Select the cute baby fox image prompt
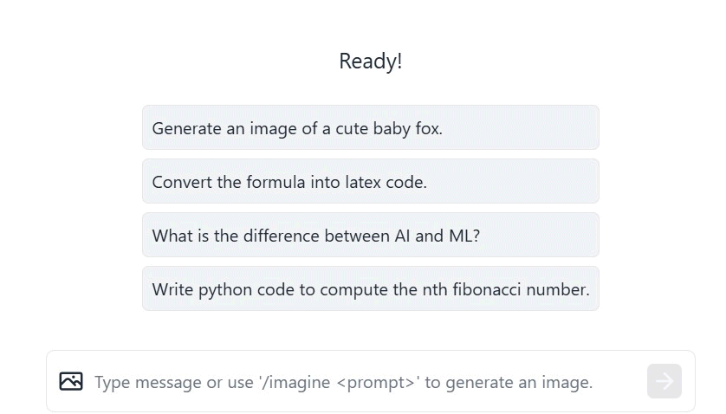 (371, 127)
